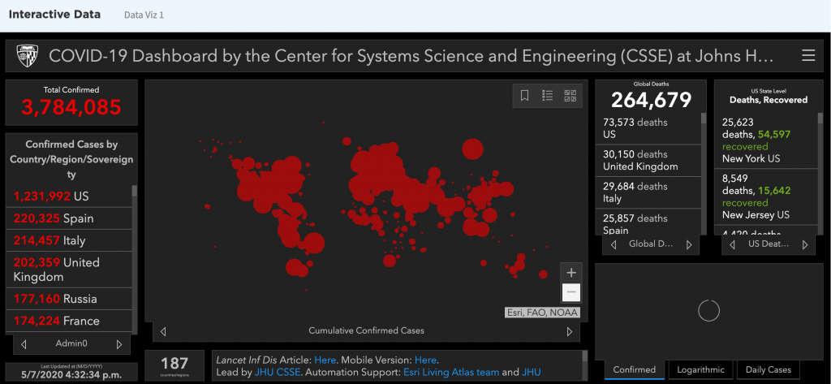Open the Data Viz 1 page tab
Image resolution: width=831 pixels, height=384 pixels.
coord(144,15)
